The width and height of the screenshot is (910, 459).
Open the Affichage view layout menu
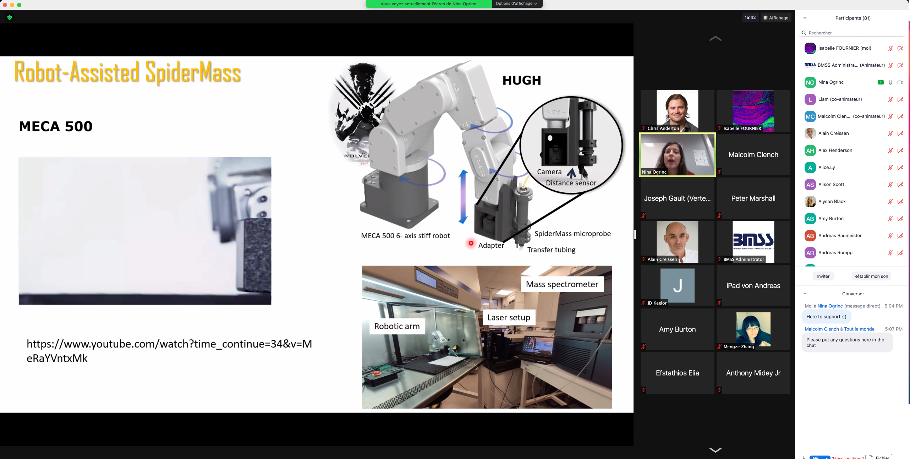click(x=776, y=18)
